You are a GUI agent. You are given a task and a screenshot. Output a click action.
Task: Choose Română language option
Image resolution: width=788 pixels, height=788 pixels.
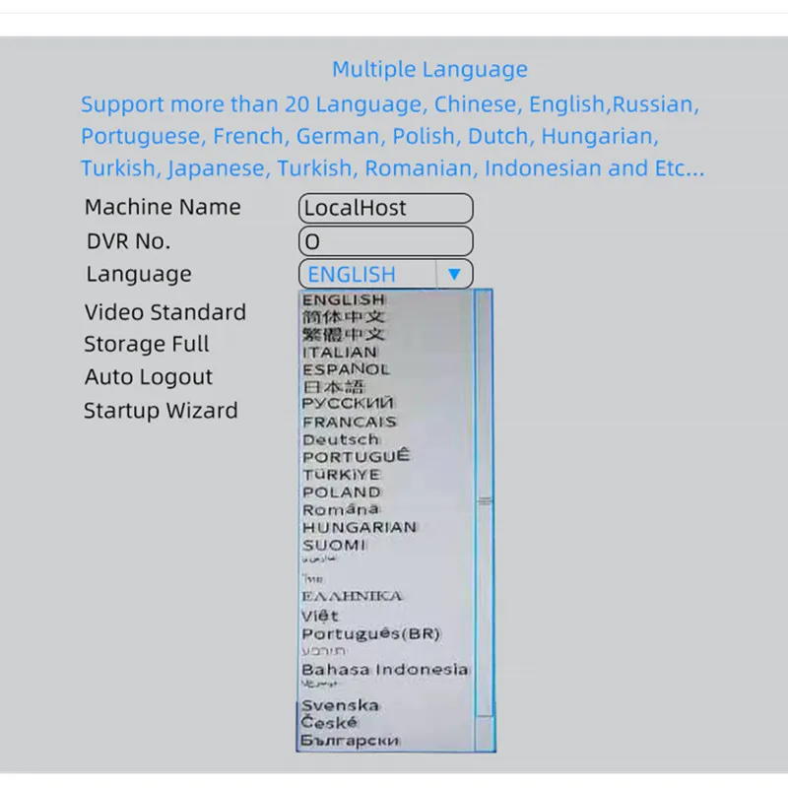[341, 509]
